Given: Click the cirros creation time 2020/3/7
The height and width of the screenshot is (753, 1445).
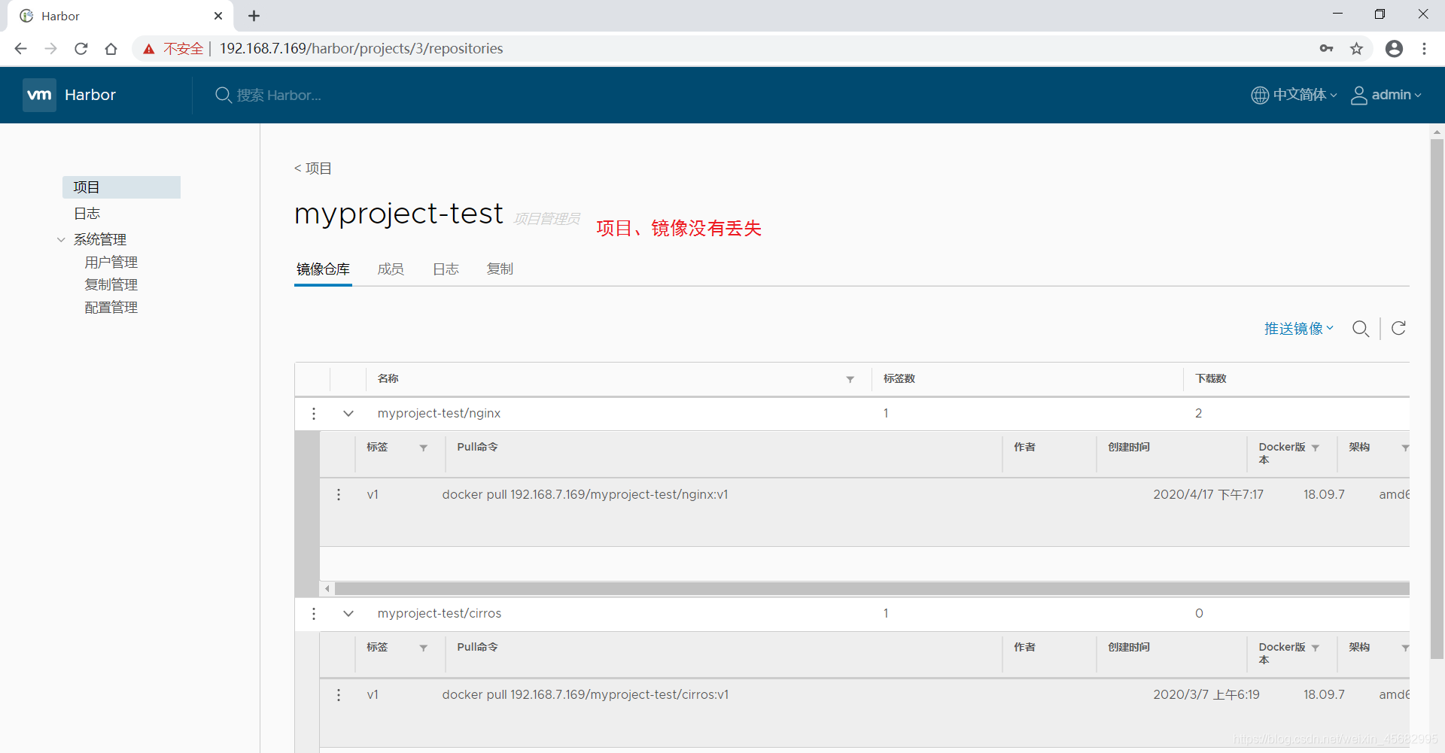Looking at the screenshot, I should 1206,694.
